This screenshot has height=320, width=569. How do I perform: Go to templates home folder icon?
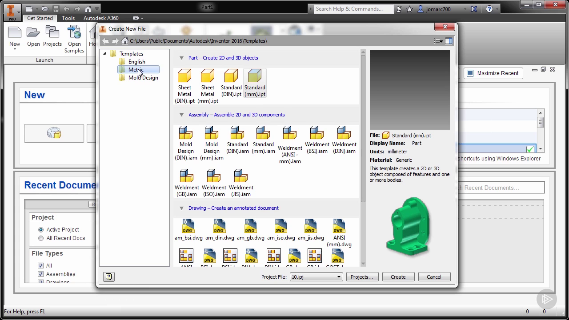coord(125,41)
